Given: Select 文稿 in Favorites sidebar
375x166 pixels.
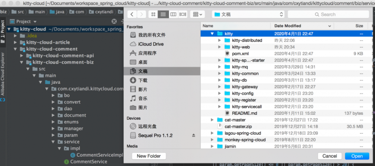Looking at the screenshot, I should coord(162,71).
